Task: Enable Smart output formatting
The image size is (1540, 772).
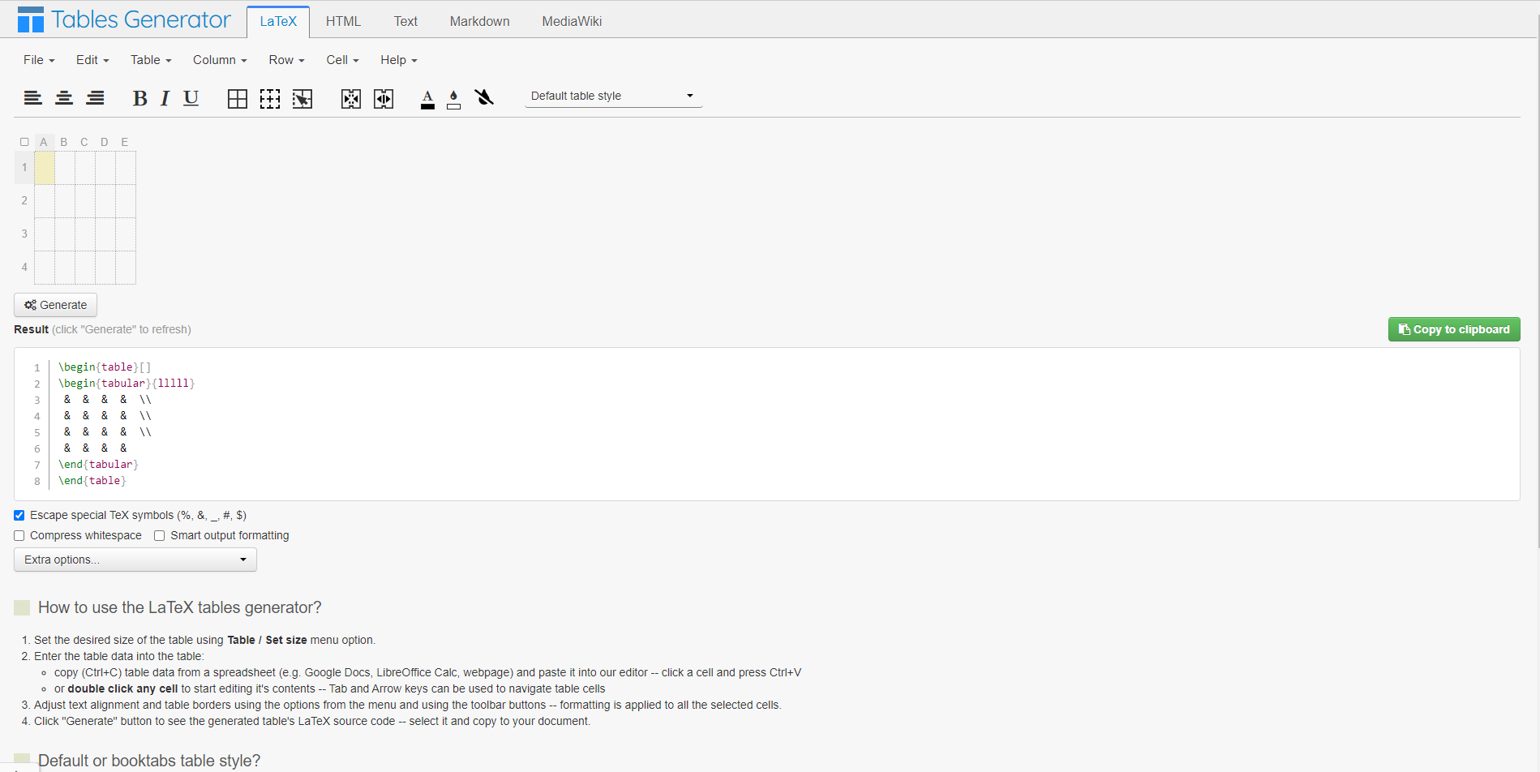Action: point(160,536)
